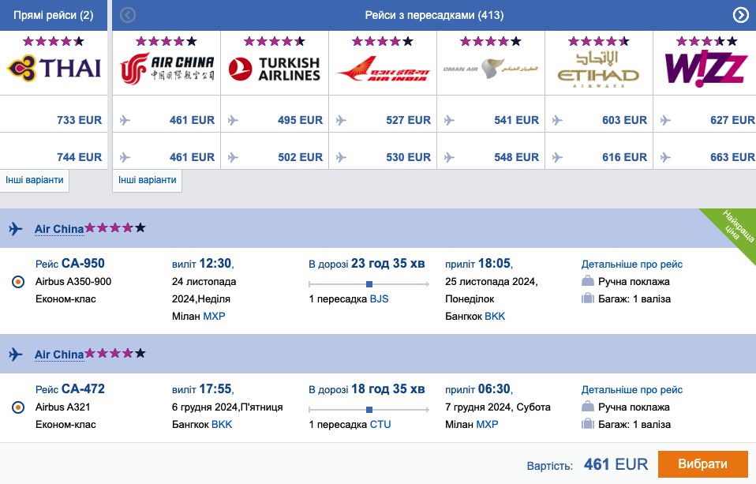
Task: Expand 'Інші варіанти' under Air China
Action: [x=148, y=180]
